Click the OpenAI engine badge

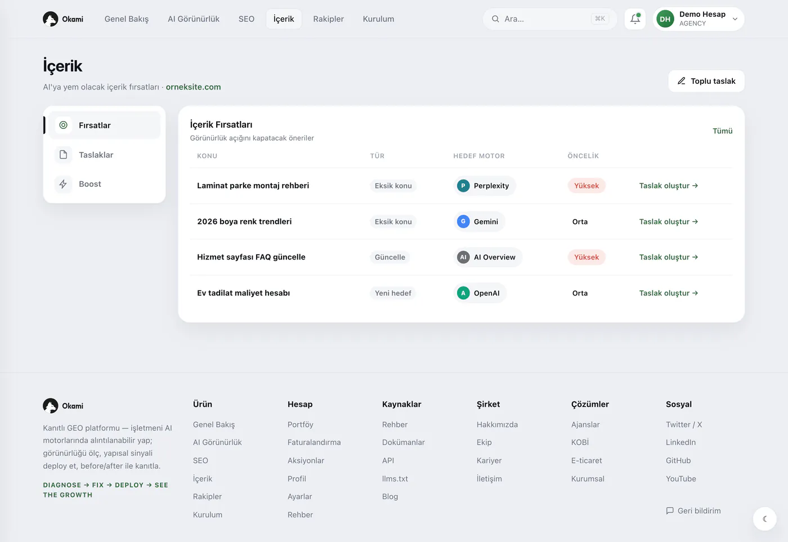click(480, 293)
